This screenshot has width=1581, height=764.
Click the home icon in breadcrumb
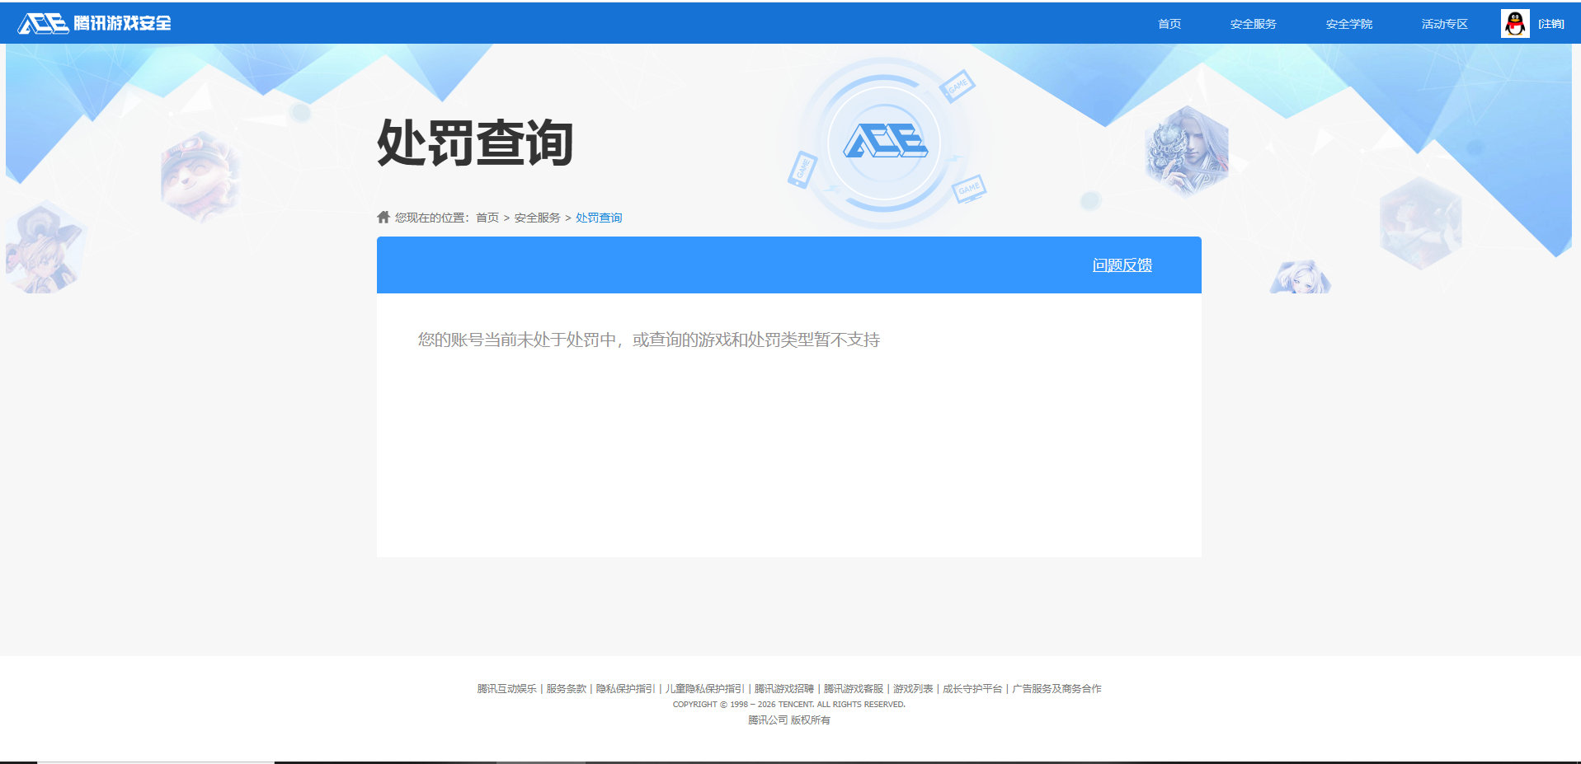383,216
